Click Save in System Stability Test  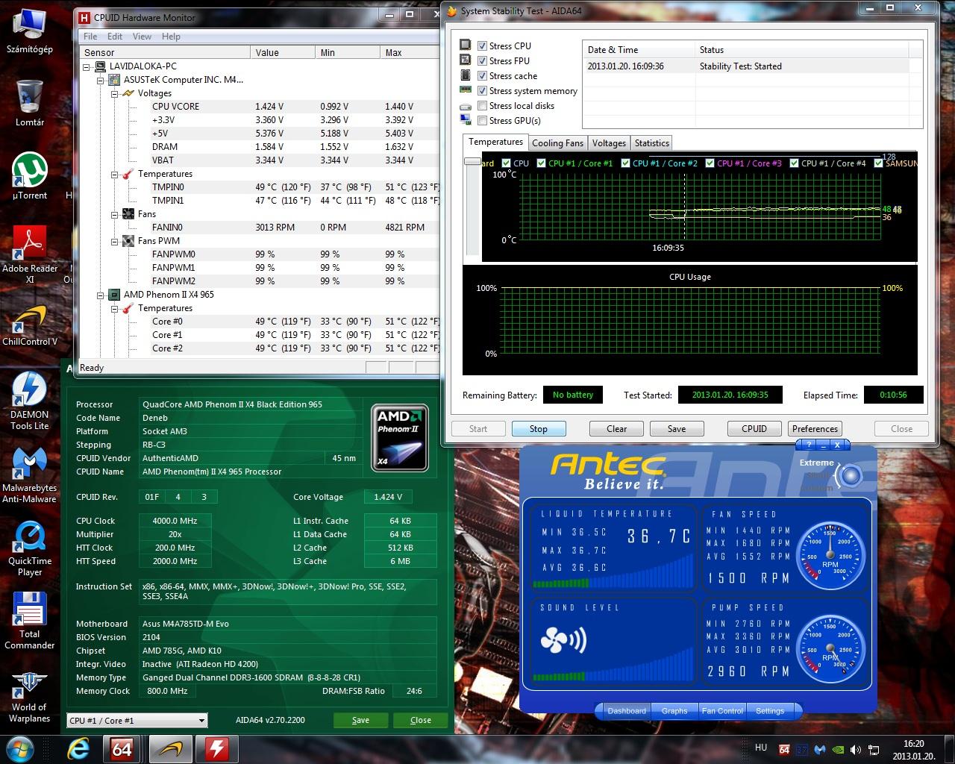tap(677, 429)
